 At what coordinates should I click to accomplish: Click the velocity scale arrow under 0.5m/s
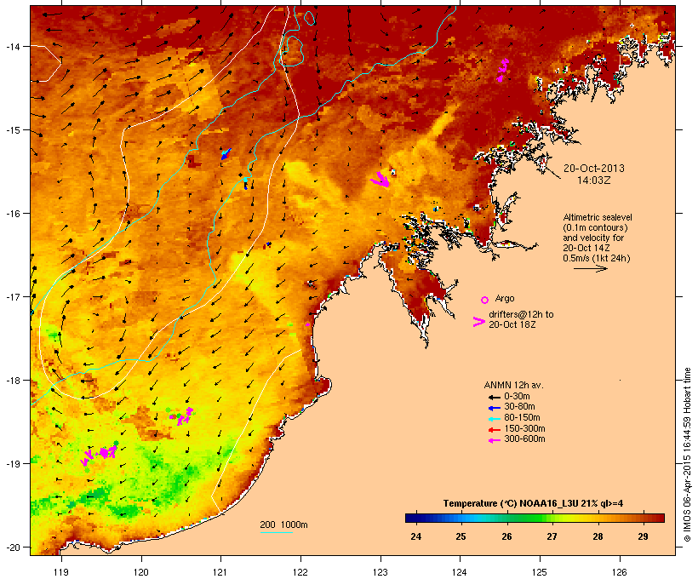(590, 268)
